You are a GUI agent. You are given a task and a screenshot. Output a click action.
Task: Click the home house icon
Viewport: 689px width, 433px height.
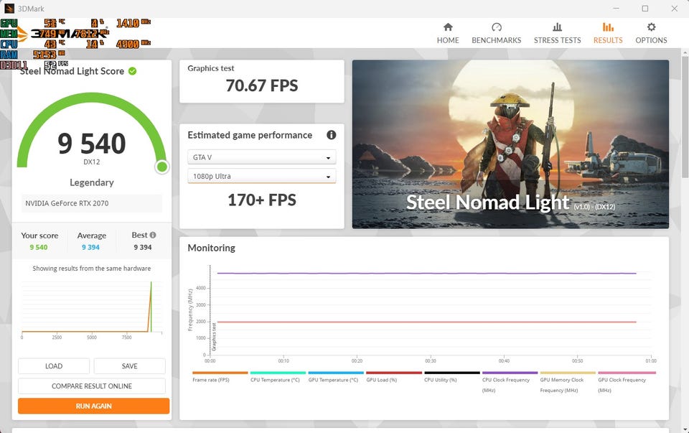(x=448, y=27)
